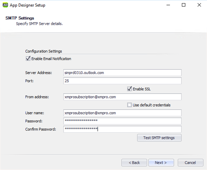Click the 'Specify SMTP Server details.' text
Image resolution: width=207 pixels, height=170 pixels.
[39, 24]
